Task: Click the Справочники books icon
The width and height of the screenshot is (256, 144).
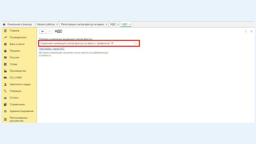Action: 5,104
